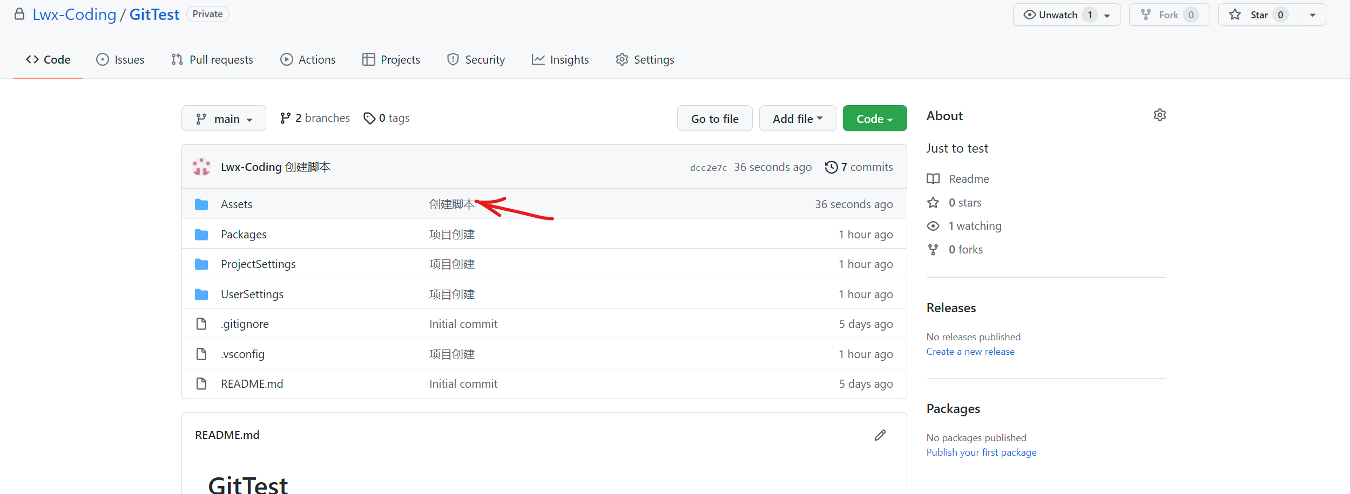
Task: View the 0 tags link
Action: [387, 118]
